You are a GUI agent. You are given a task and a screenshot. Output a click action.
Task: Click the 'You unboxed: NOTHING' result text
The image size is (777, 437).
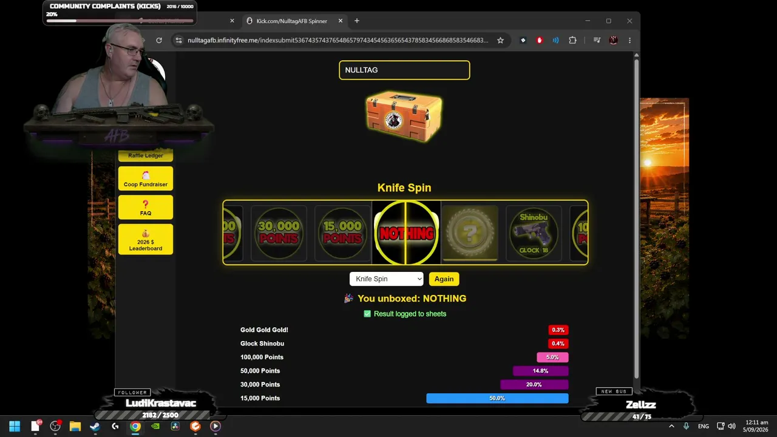click(412, 299)
